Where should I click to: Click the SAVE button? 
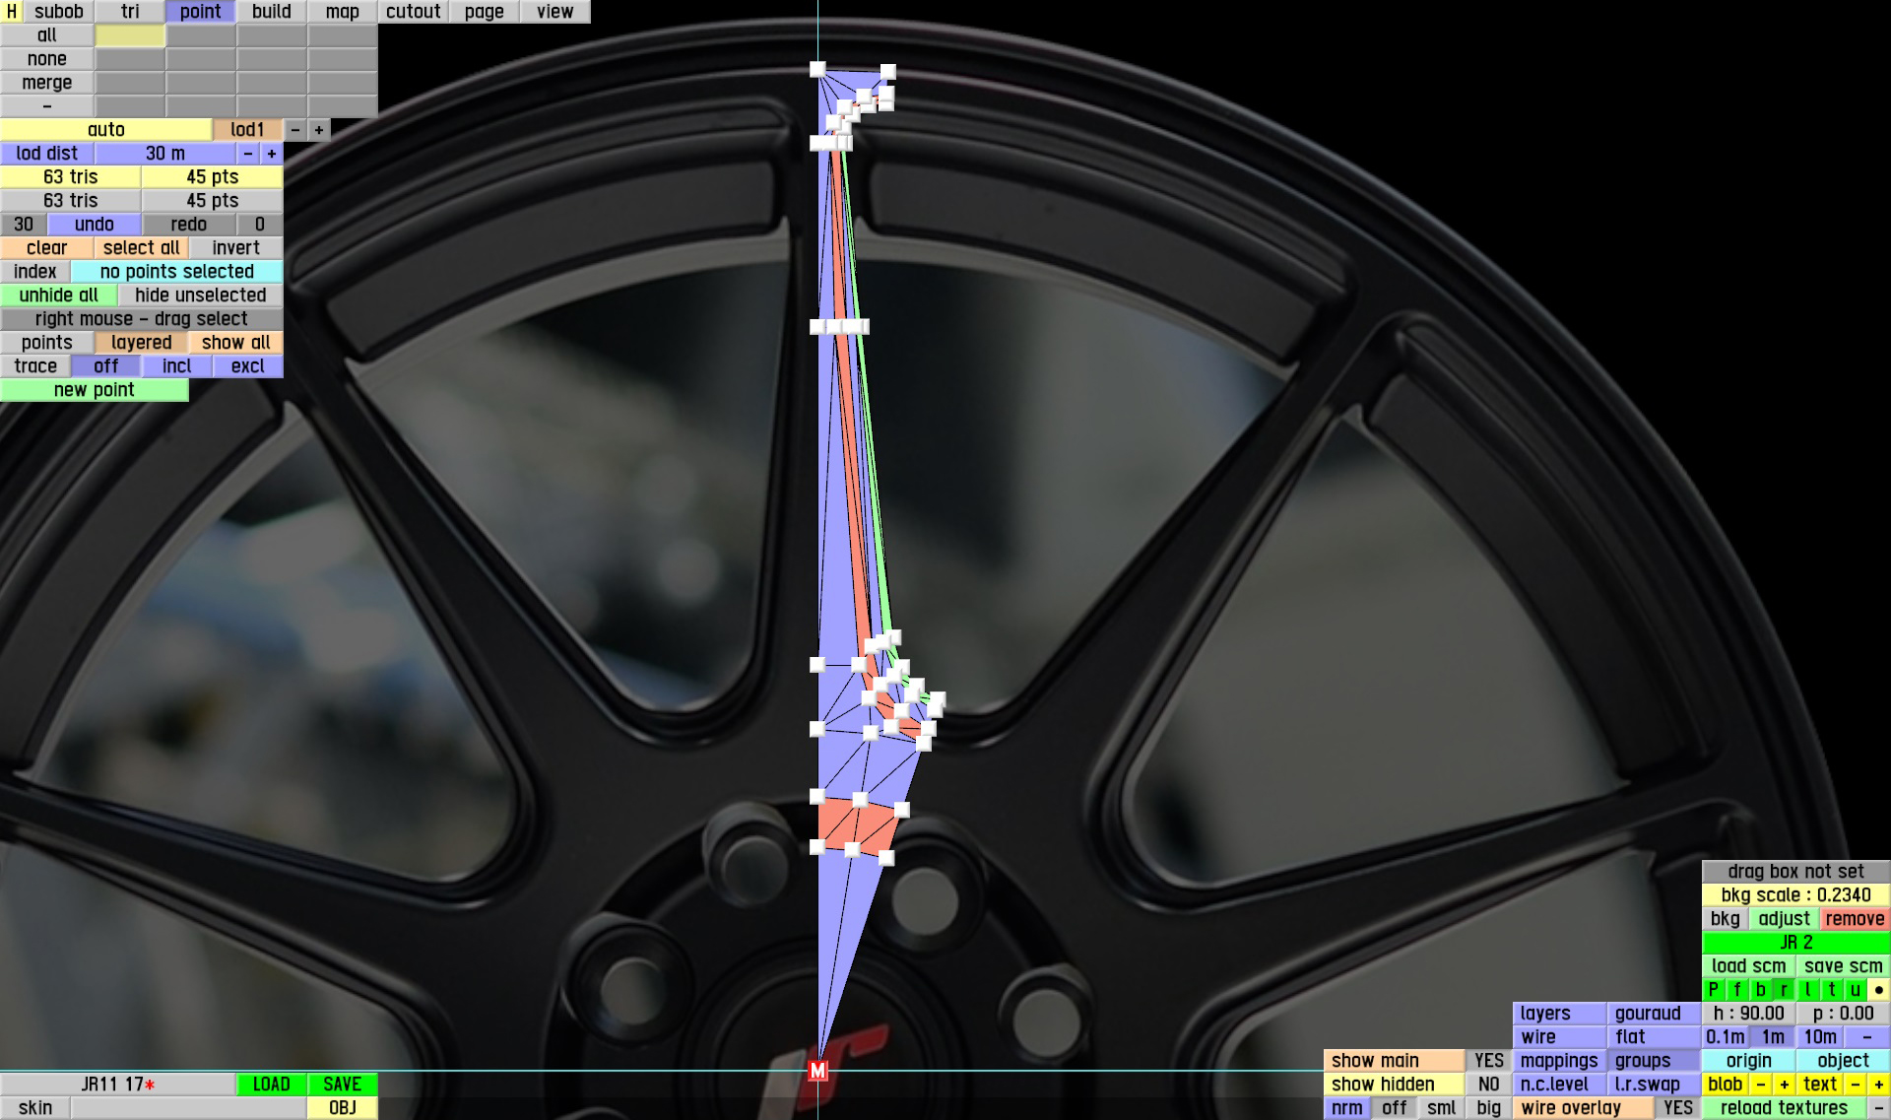[x=342, y=1085]
